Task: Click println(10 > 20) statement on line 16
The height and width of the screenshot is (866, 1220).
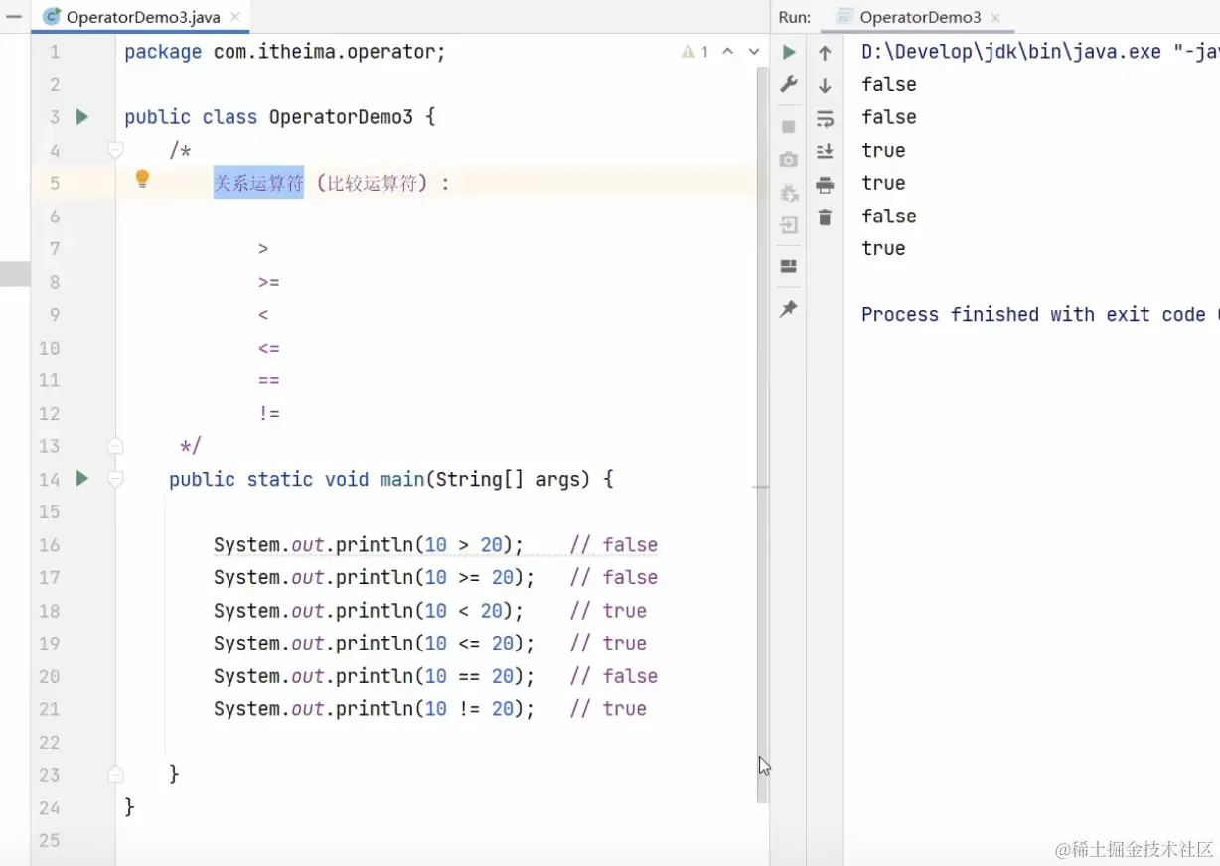Action: tap(369, 544)
